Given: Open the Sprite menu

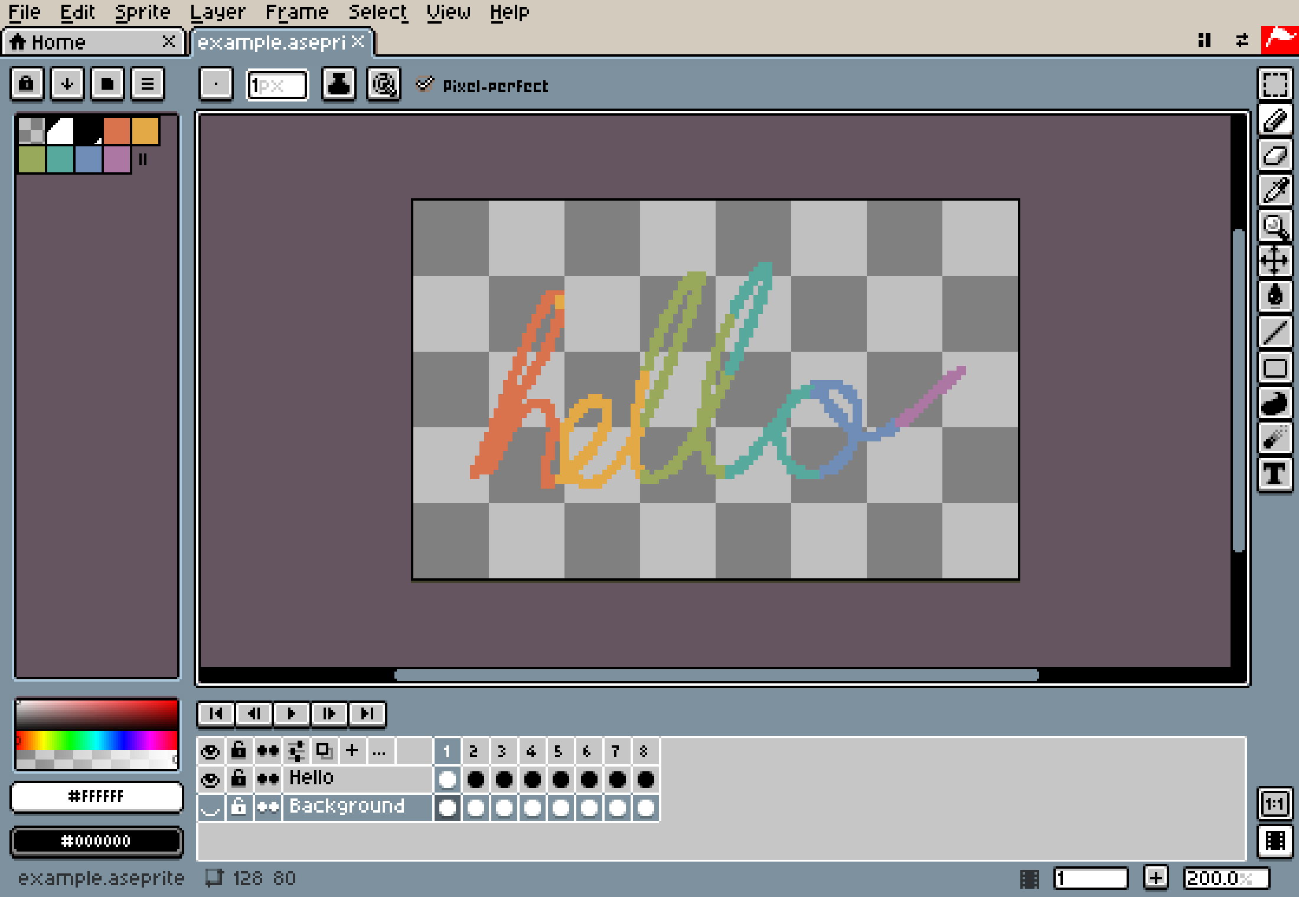Looking at the screenshot, I should click(x=142, y=12).
